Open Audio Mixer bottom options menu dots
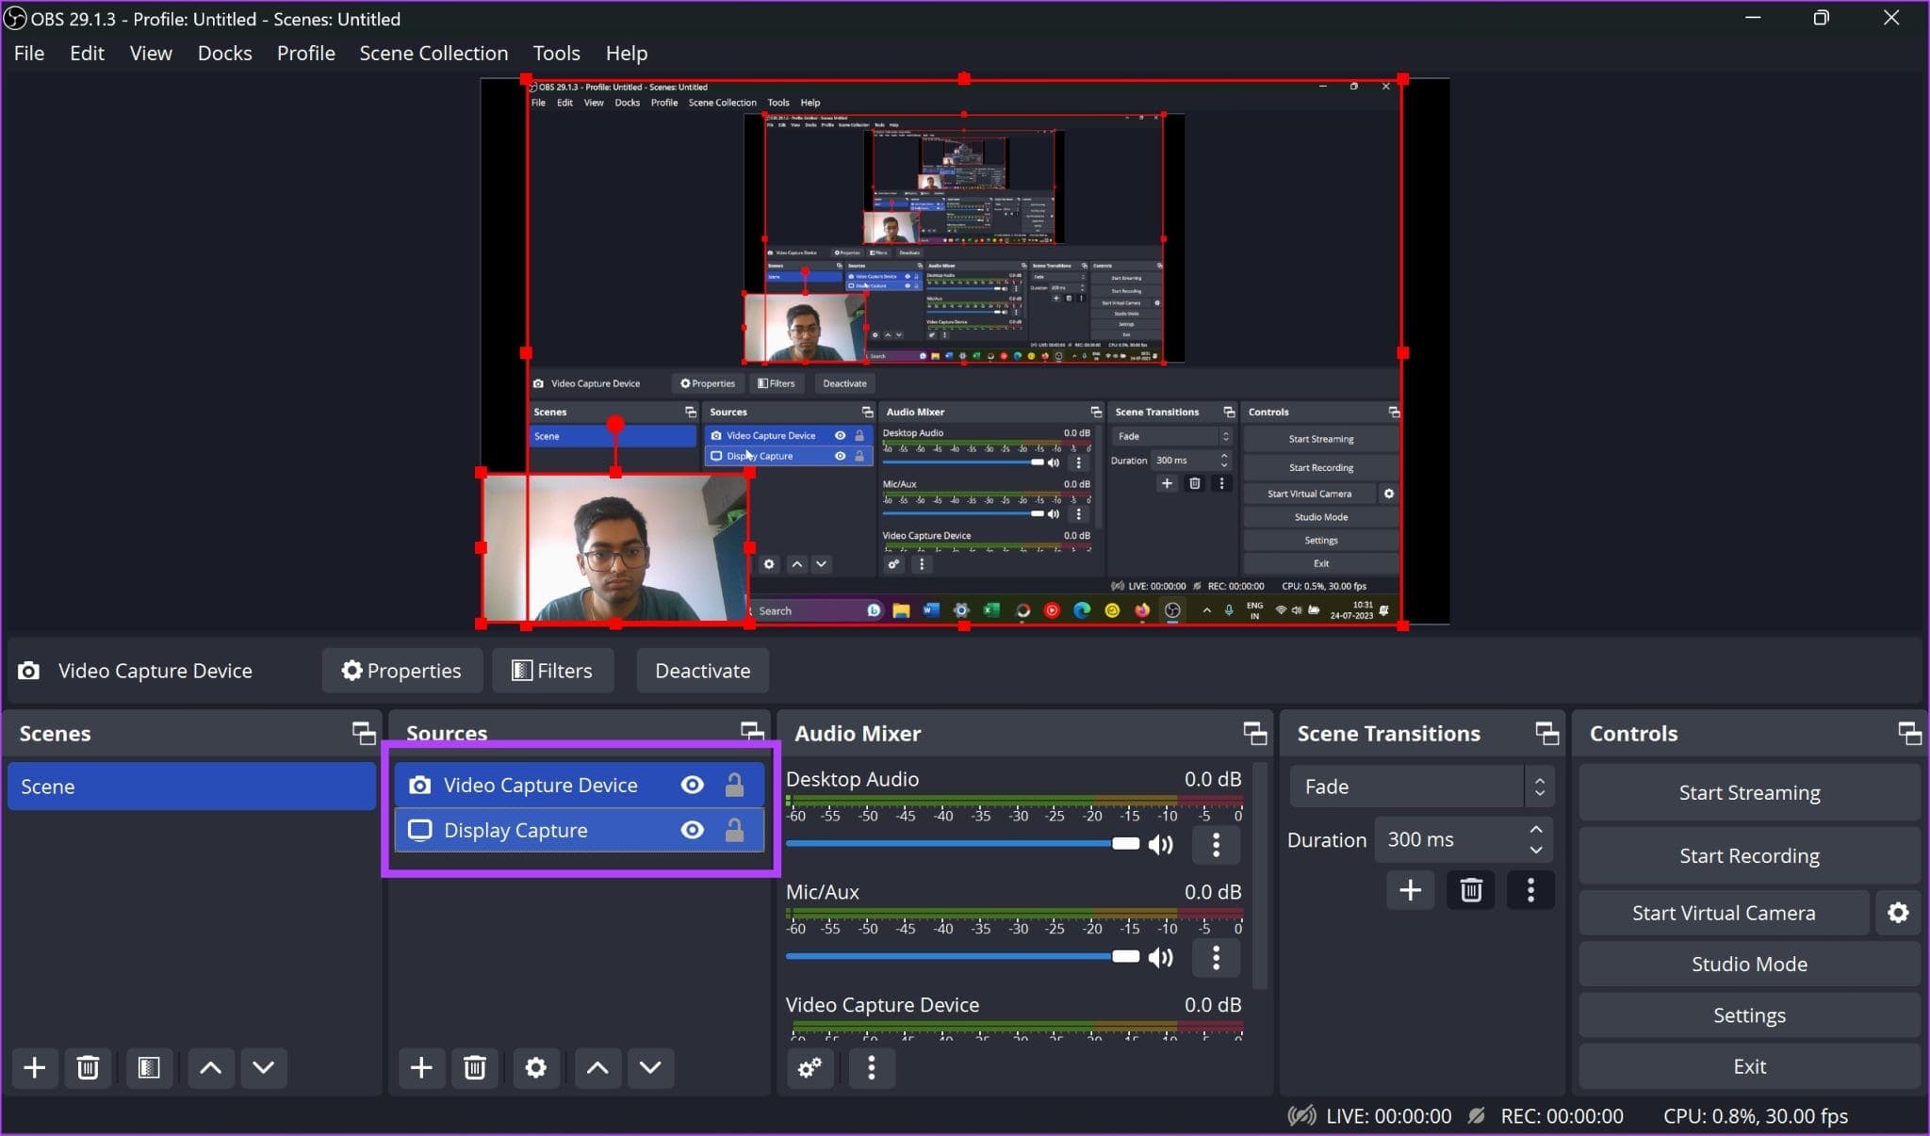Viewport: 1930px width, 1136px height. (871, 1067)
